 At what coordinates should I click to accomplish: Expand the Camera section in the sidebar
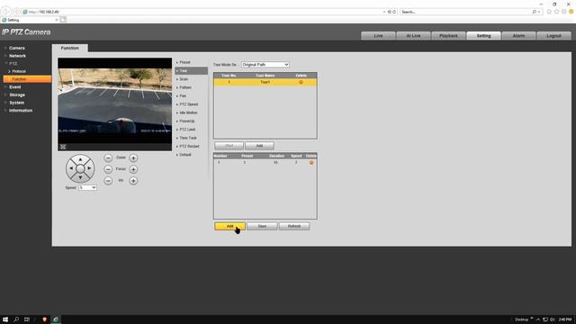coord(17,48)
